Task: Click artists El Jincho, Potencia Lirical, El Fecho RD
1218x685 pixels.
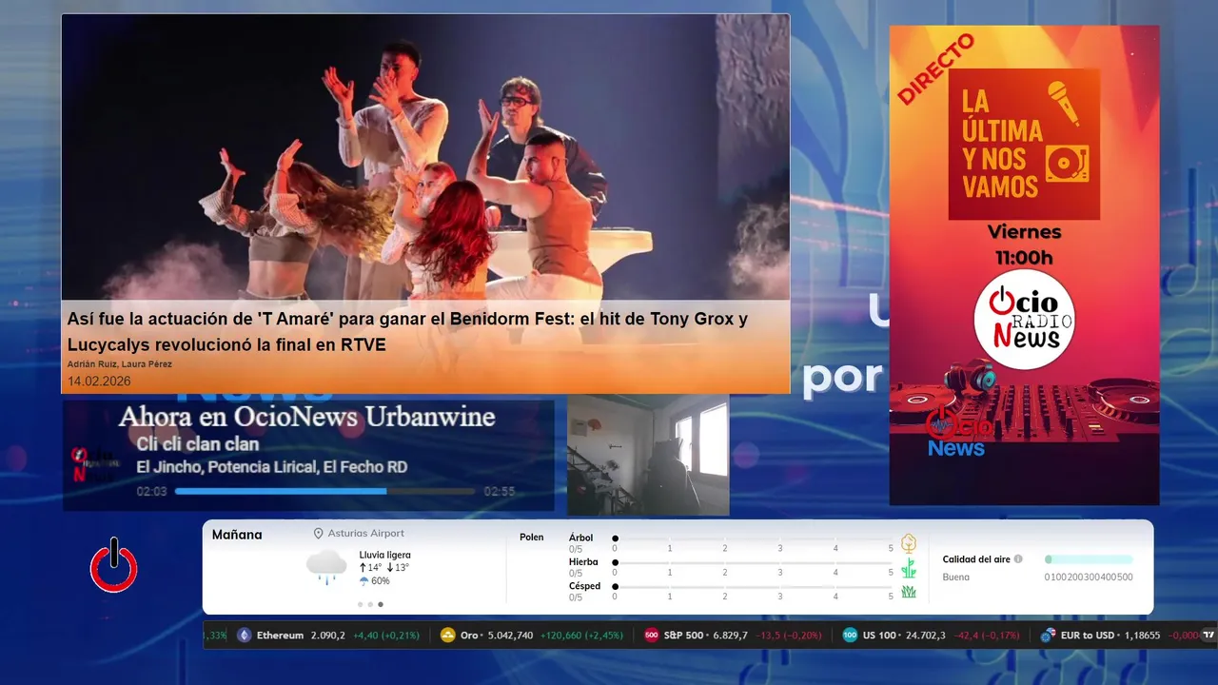Action: [x=272, y=467]
